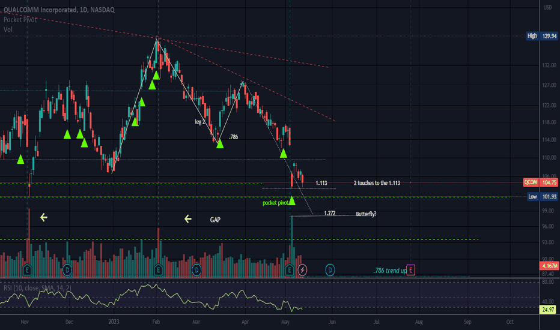Click the May label on time axis
Screen dimensions: 560x330
[x=285, y=322]
